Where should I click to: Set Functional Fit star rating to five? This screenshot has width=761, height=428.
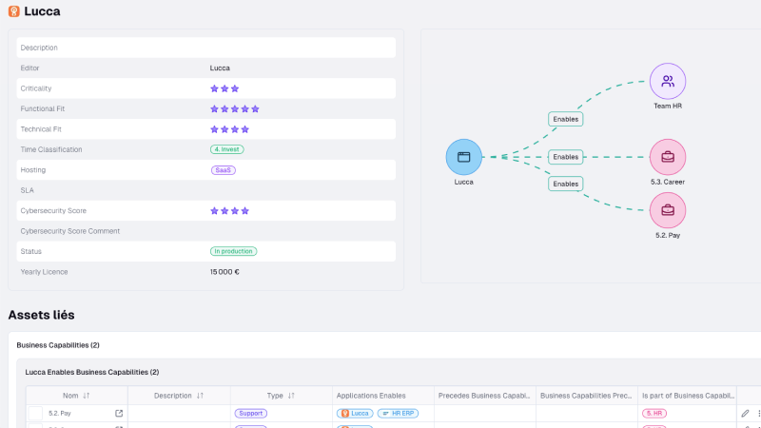(255, 108)
